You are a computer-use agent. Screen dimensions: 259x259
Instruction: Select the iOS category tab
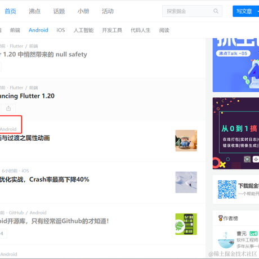click(x=61, y=30)
